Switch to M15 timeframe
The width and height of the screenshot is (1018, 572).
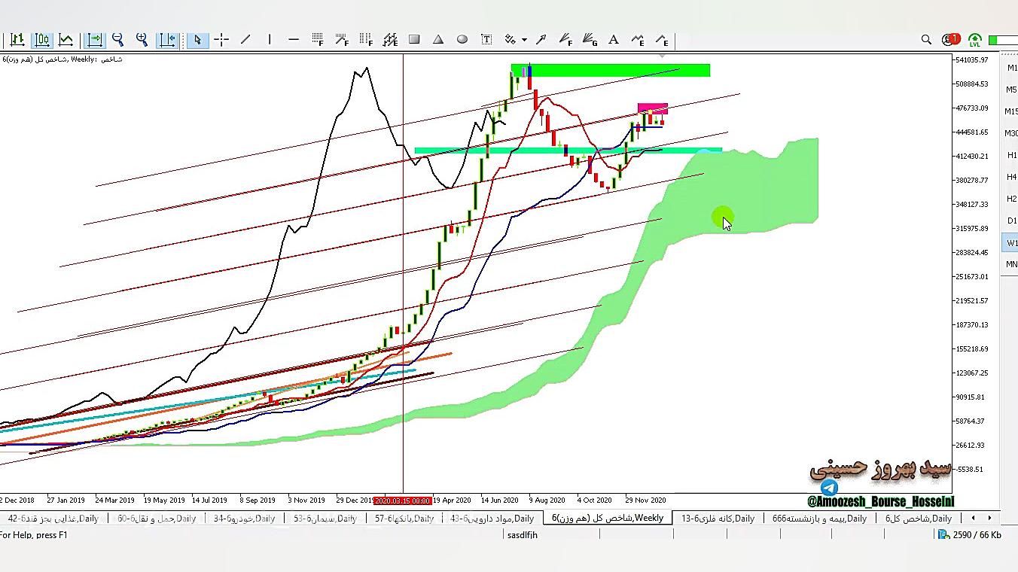pos(1011,111)
